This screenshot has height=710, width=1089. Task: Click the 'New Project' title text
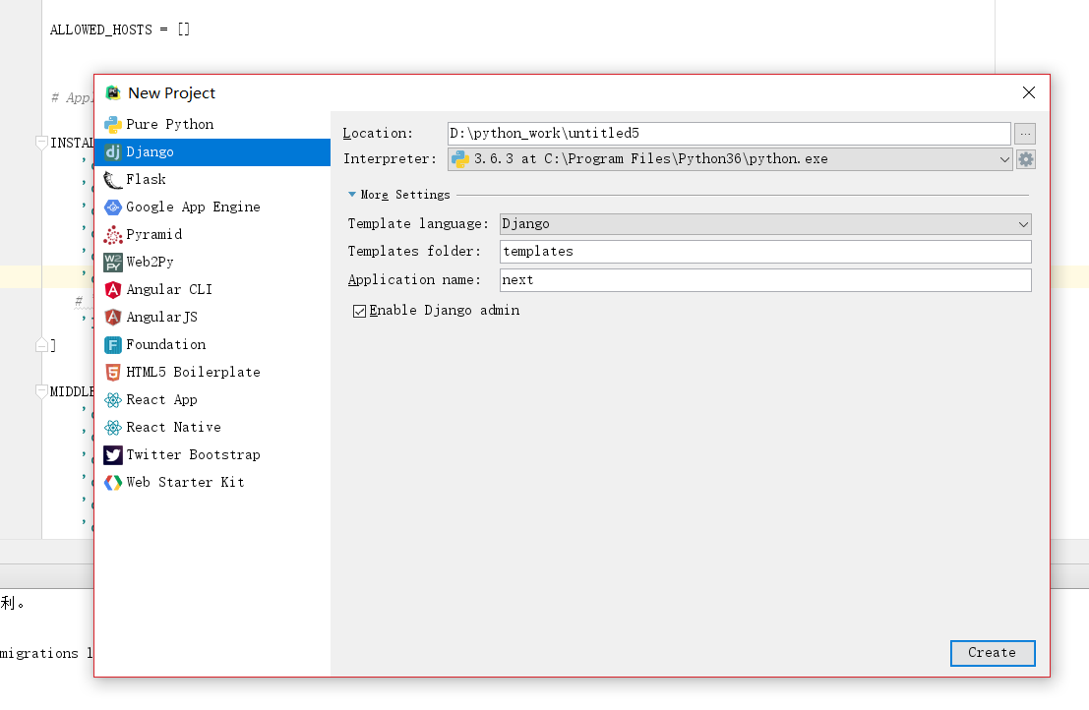[171, 93]
